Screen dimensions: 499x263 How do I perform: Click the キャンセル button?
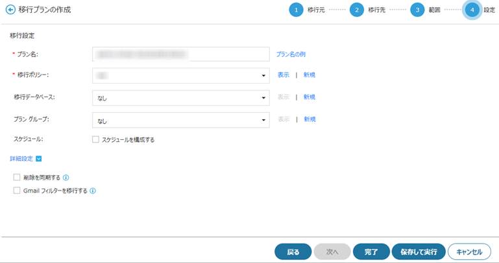[x=469, y=252]
